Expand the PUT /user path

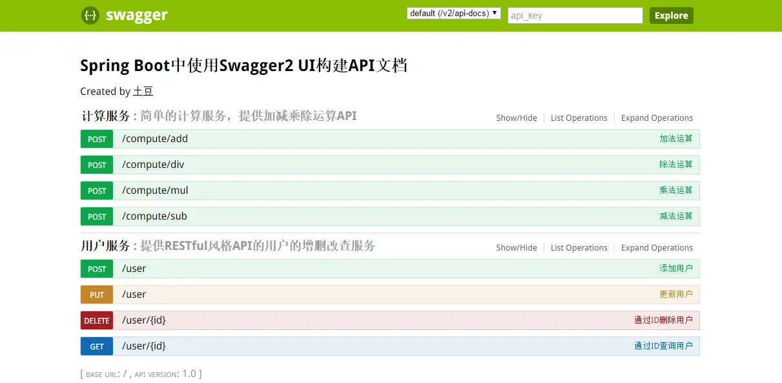pyautogui.click(x=134, y=295)
